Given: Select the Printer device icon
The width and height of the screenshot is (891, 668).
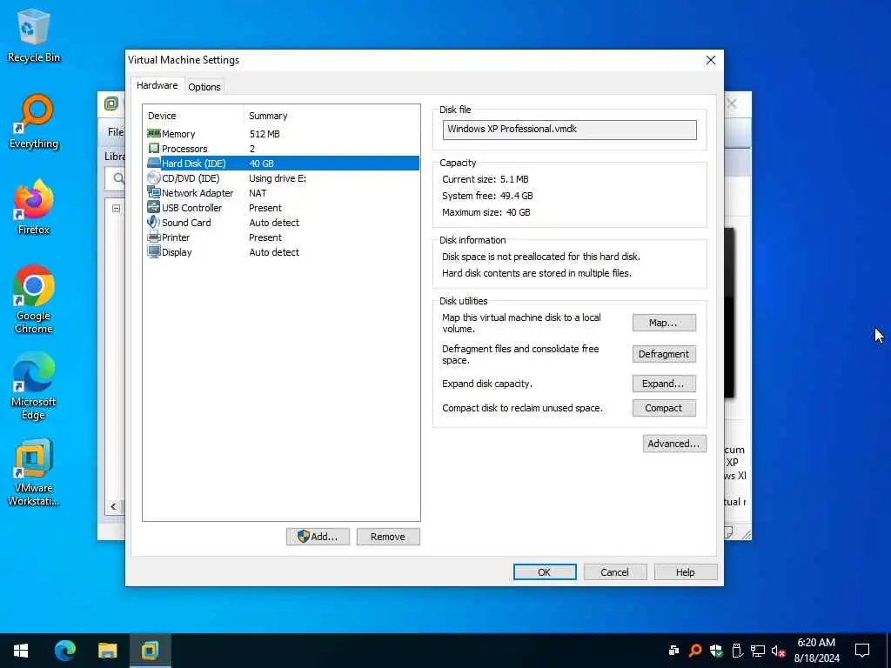Looking at the screenshot, I should [153, 237].
